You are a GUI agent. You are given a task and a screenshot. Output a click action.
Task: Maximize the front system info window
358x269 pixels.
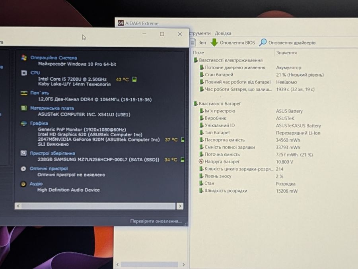tap(162, 34)
